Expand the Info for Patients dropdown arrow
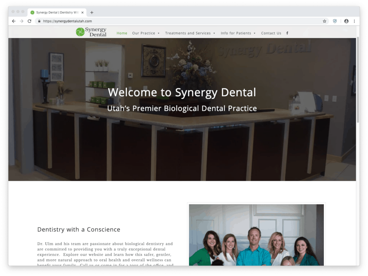 click(x=255, y=33)
